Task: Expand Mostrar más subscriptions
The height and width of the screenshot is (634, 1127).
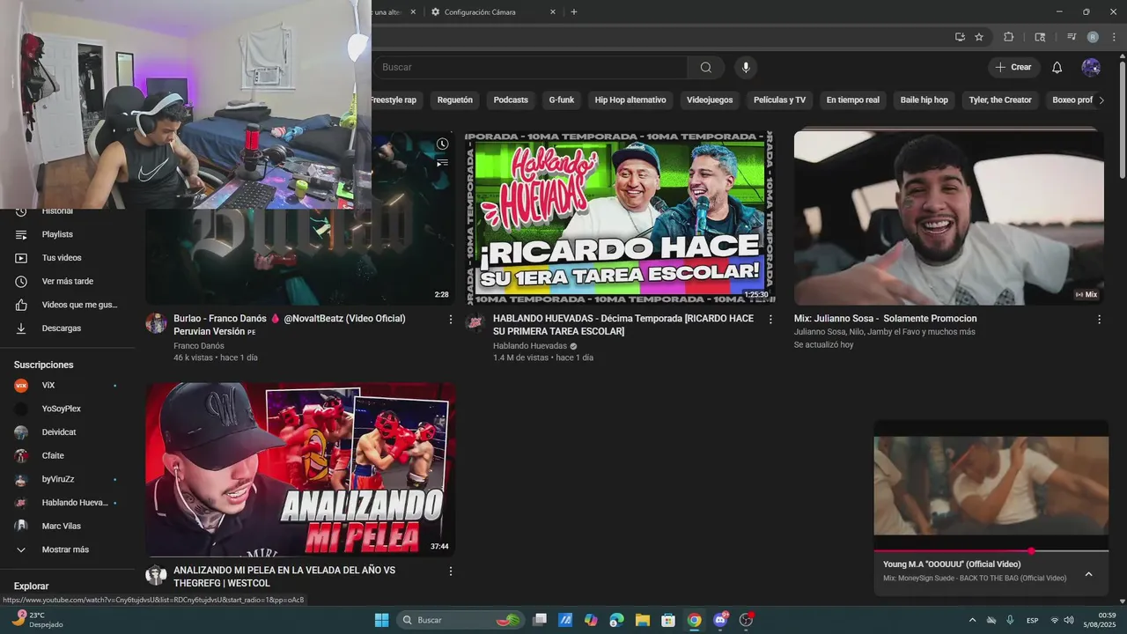Action: coord(66,549)
